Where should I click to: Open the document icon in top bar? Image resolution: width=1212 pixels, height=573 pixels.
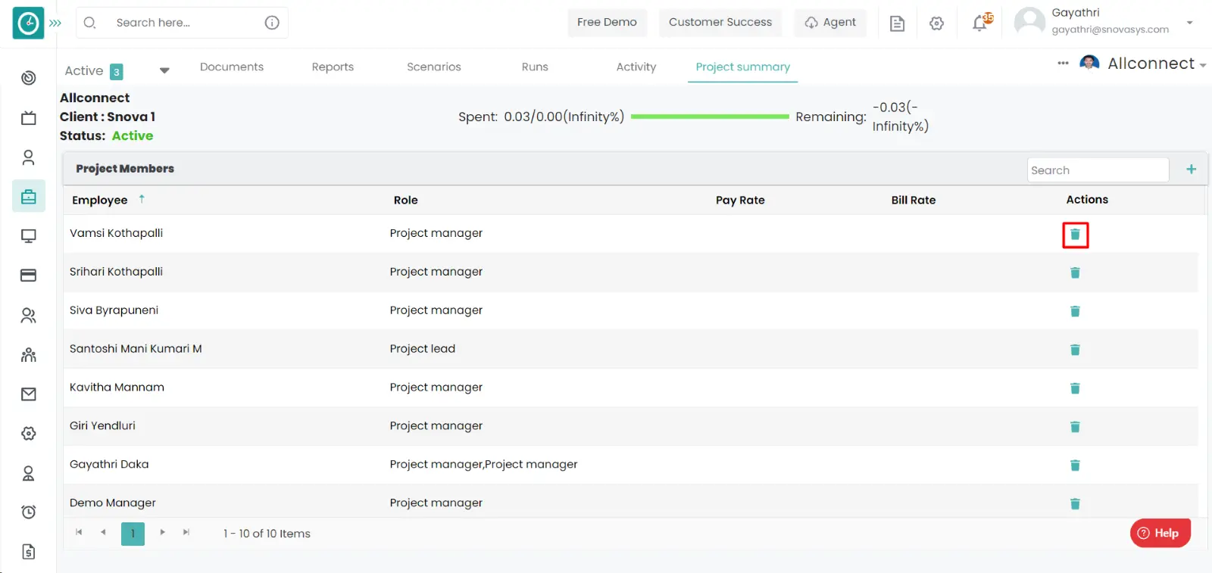coord(897,23)
